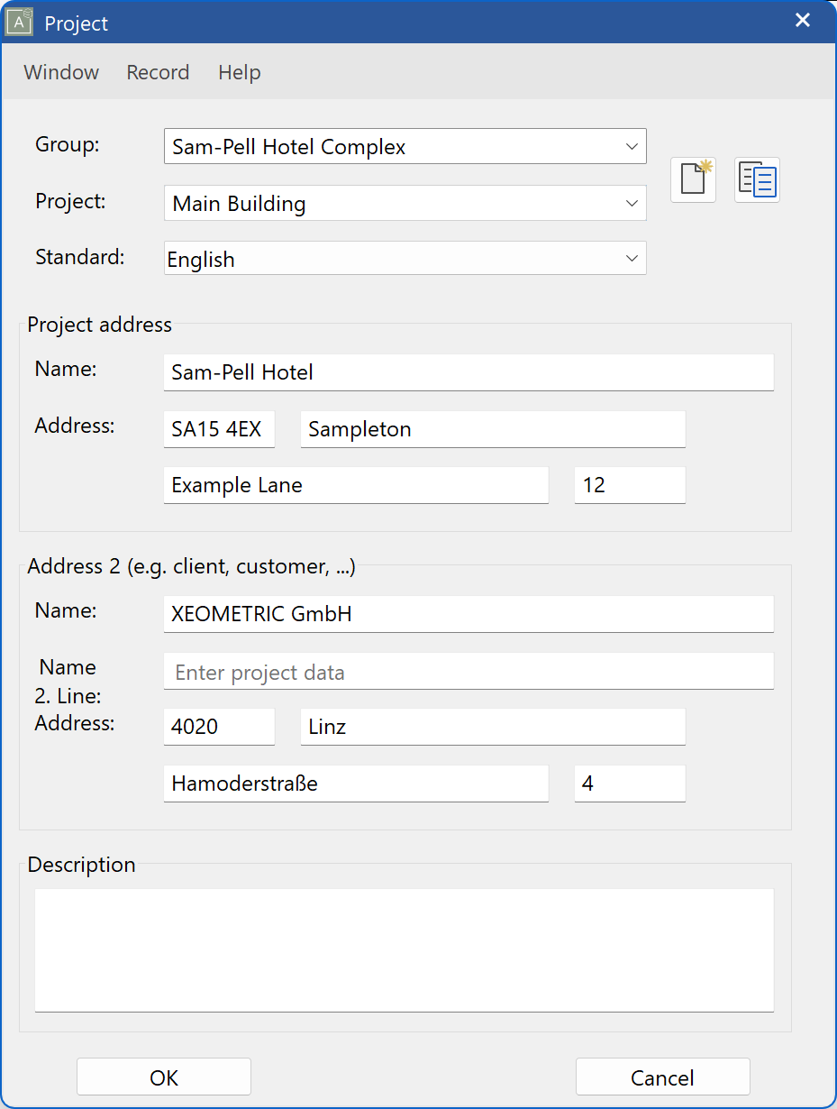Select the Name field containing Sam-Pell Hotel
837x1109 pixels.
(x=469, y=372)
